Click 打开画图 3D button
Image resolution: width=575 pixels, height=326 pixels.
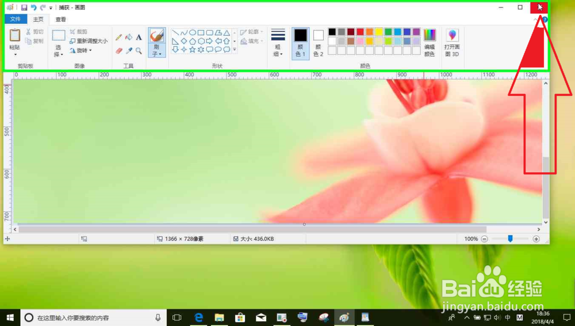click(452, 42)
